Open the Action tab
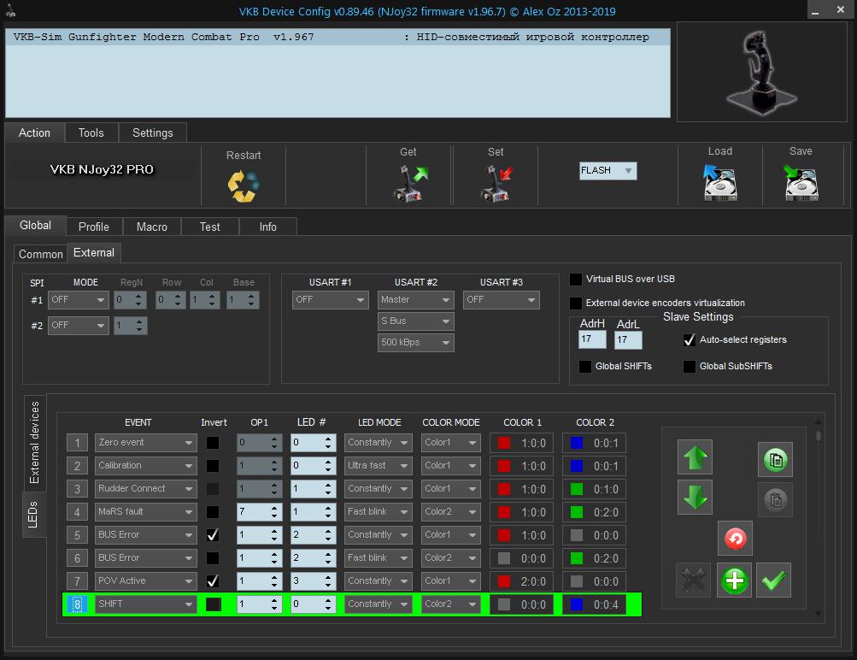 coord(34,133)
